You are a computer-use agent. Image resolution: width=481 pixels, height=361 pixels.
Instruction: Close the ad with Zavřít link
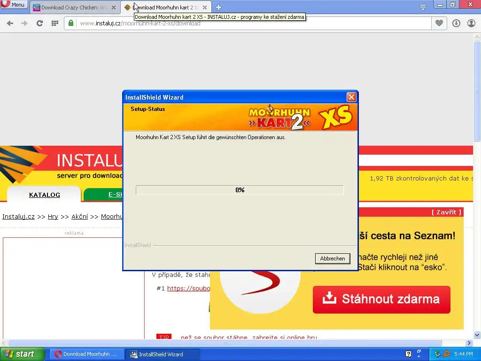click(446, 212)
